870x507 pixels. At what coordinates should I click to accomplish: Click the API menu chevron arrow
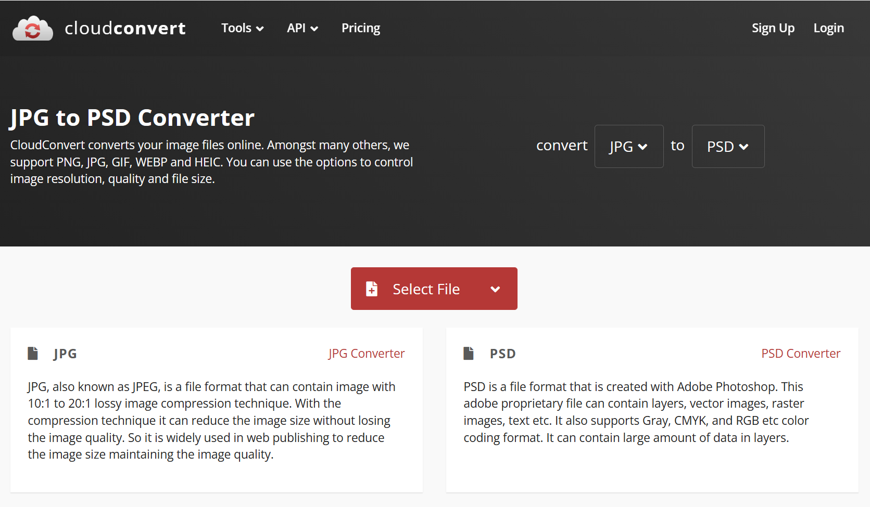point(314,29)
